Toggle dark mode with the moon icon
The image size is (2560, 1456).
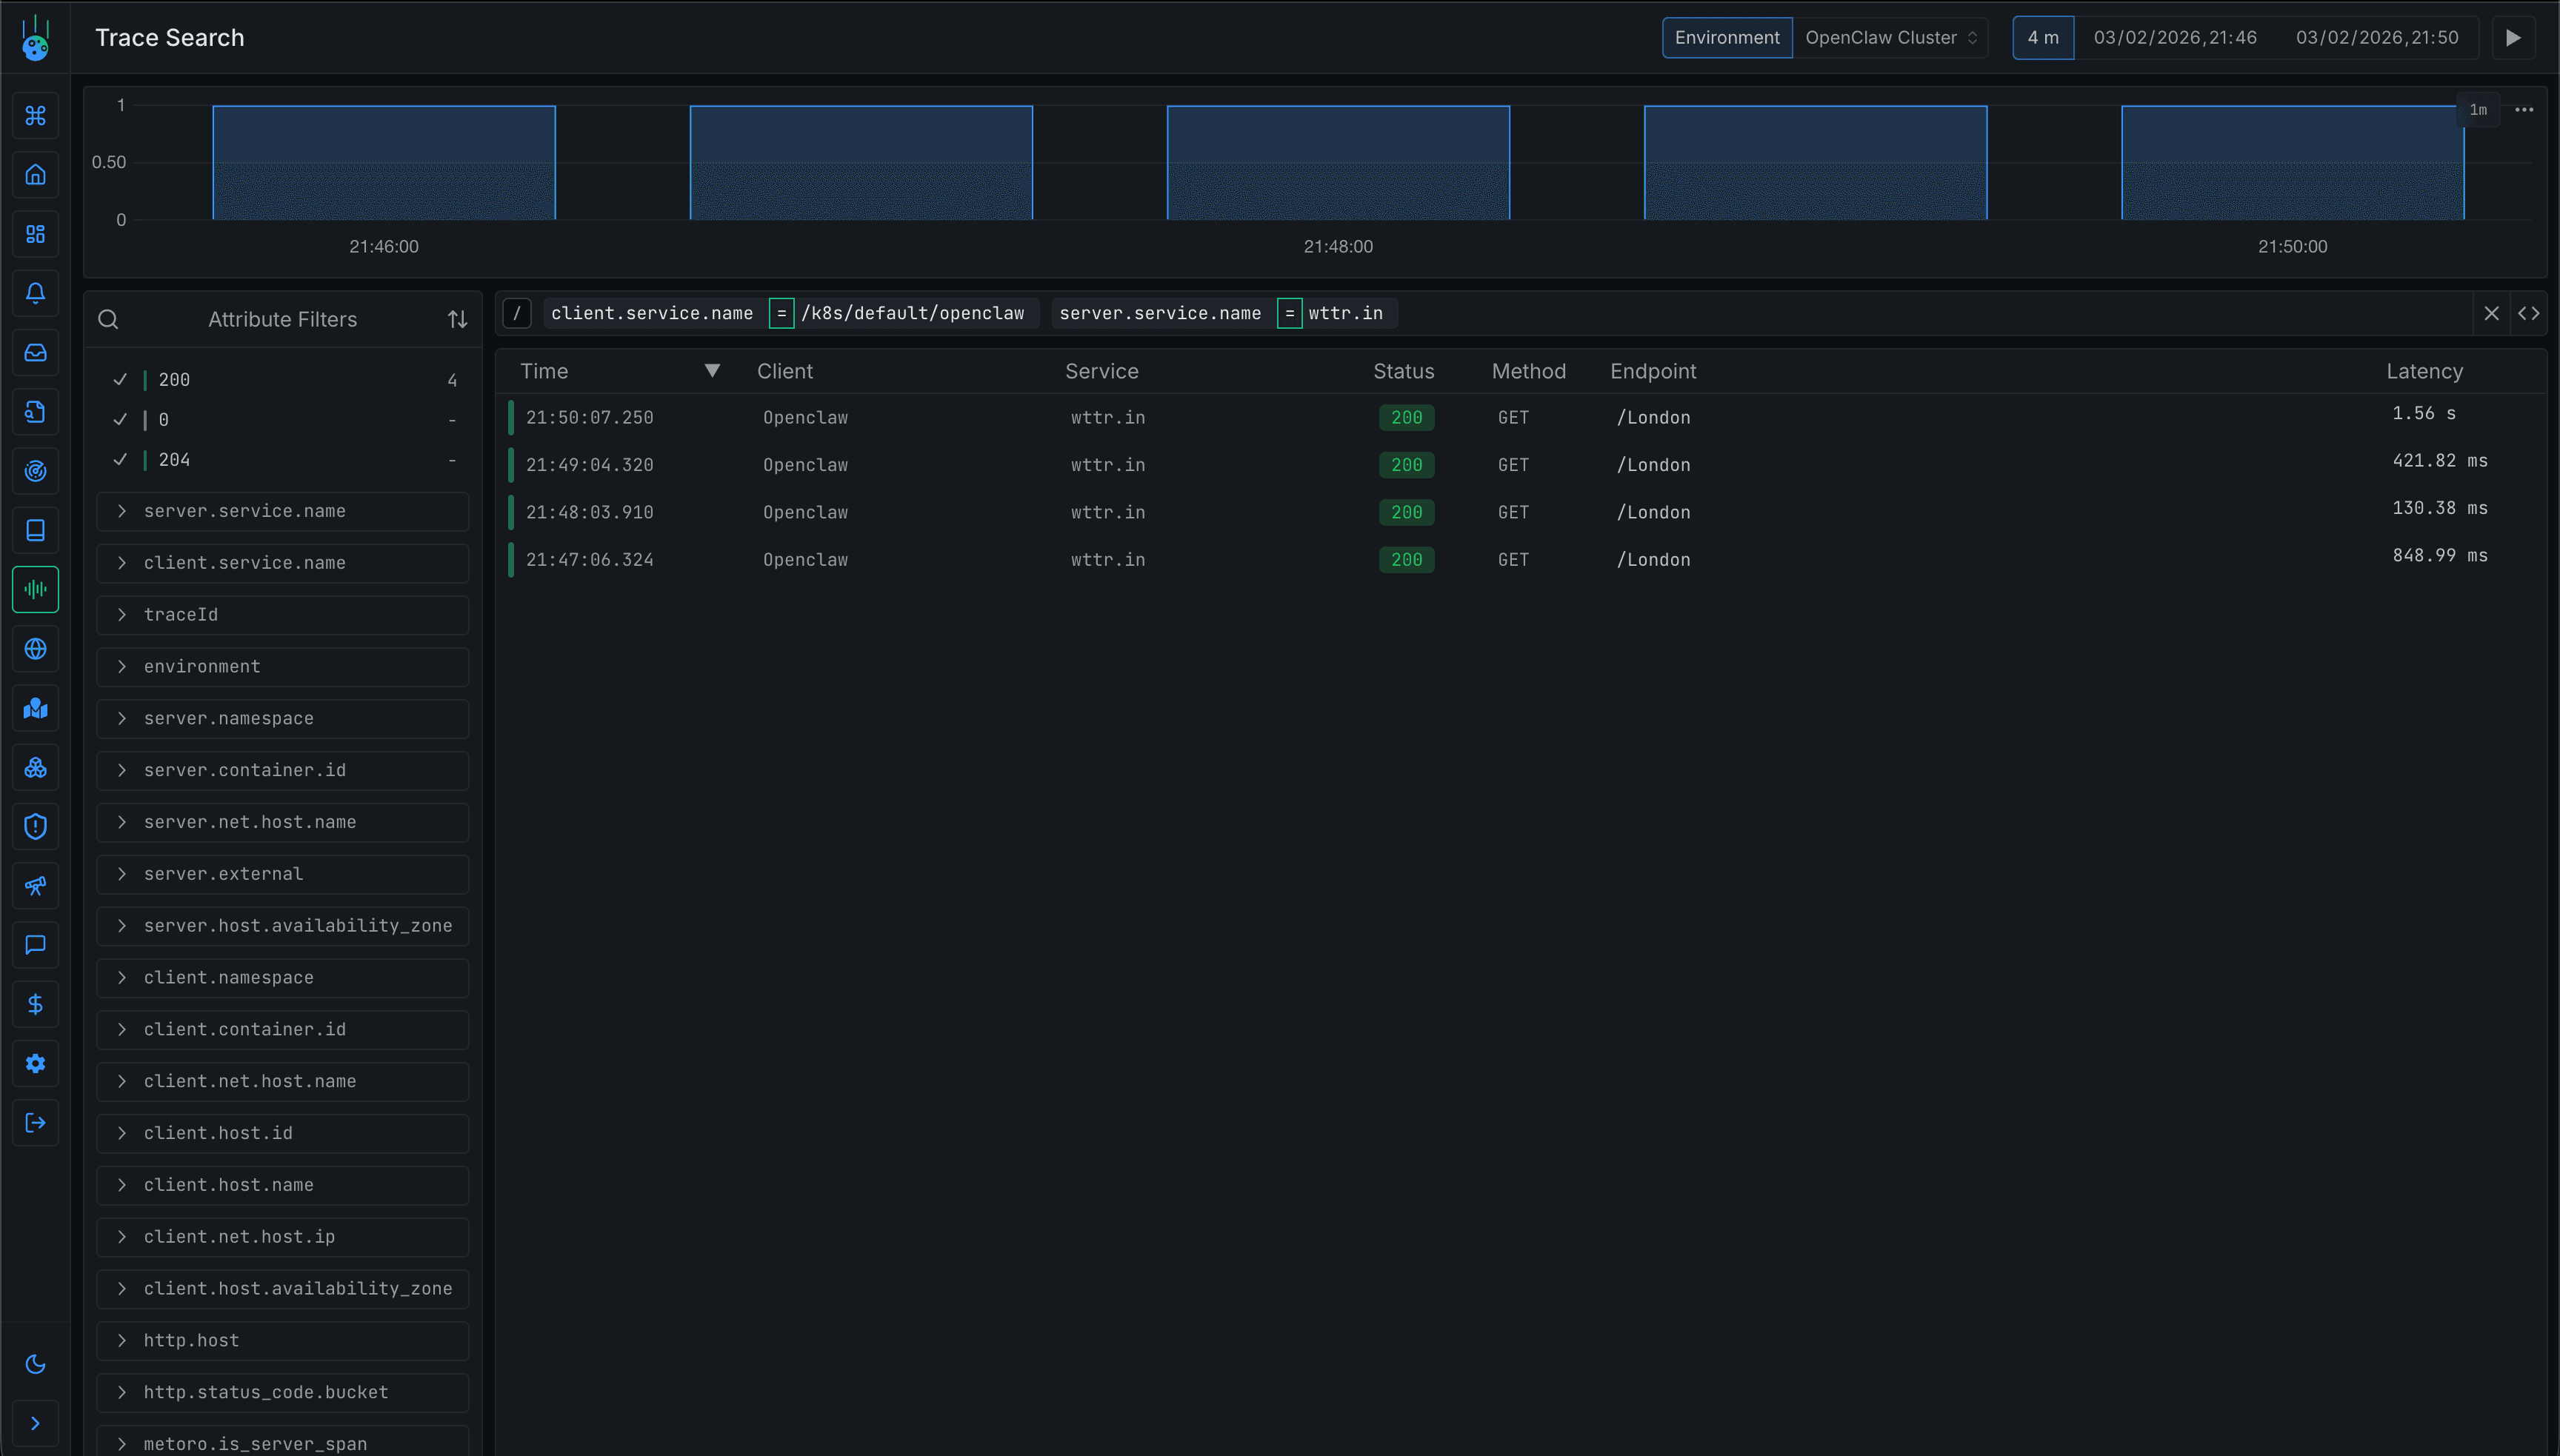[35, 1364]
